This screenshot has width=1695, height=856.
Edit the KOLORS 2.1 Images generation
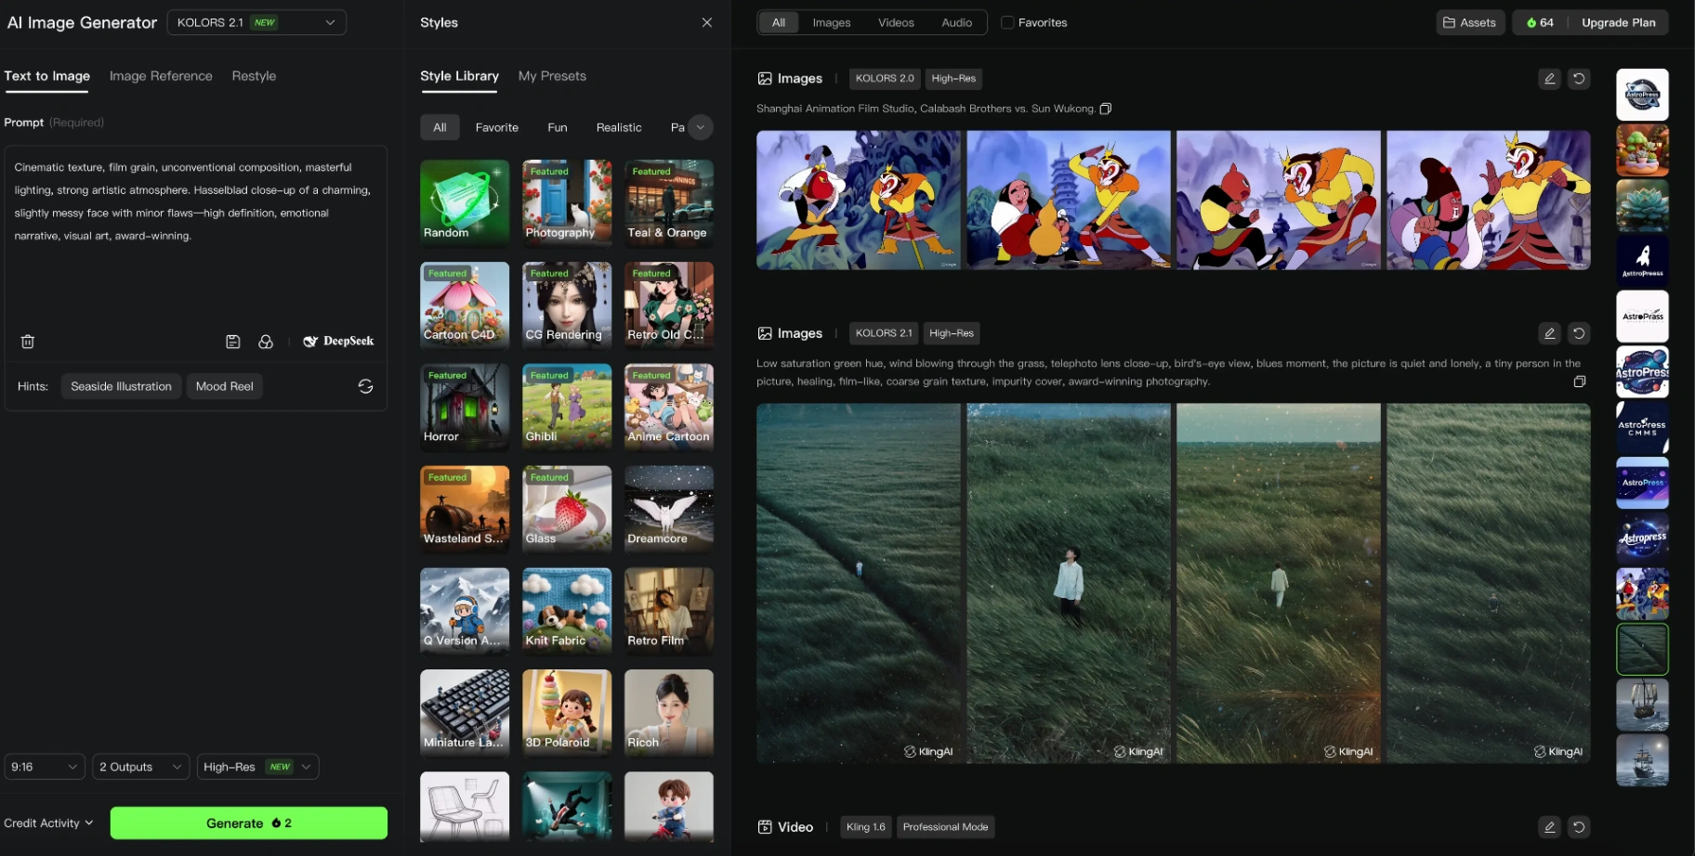(1549, 333)
